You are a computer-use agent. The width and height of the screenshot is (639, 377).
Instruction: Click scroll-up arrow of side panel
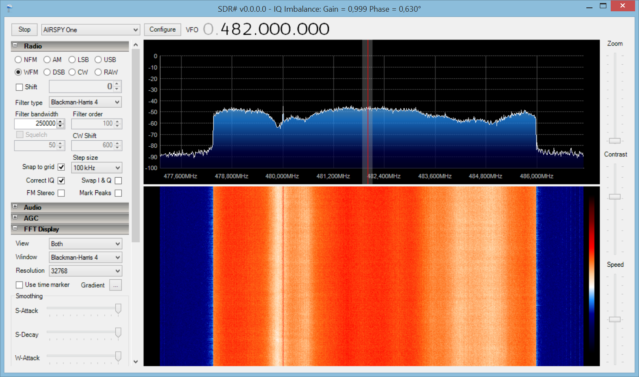136,45
